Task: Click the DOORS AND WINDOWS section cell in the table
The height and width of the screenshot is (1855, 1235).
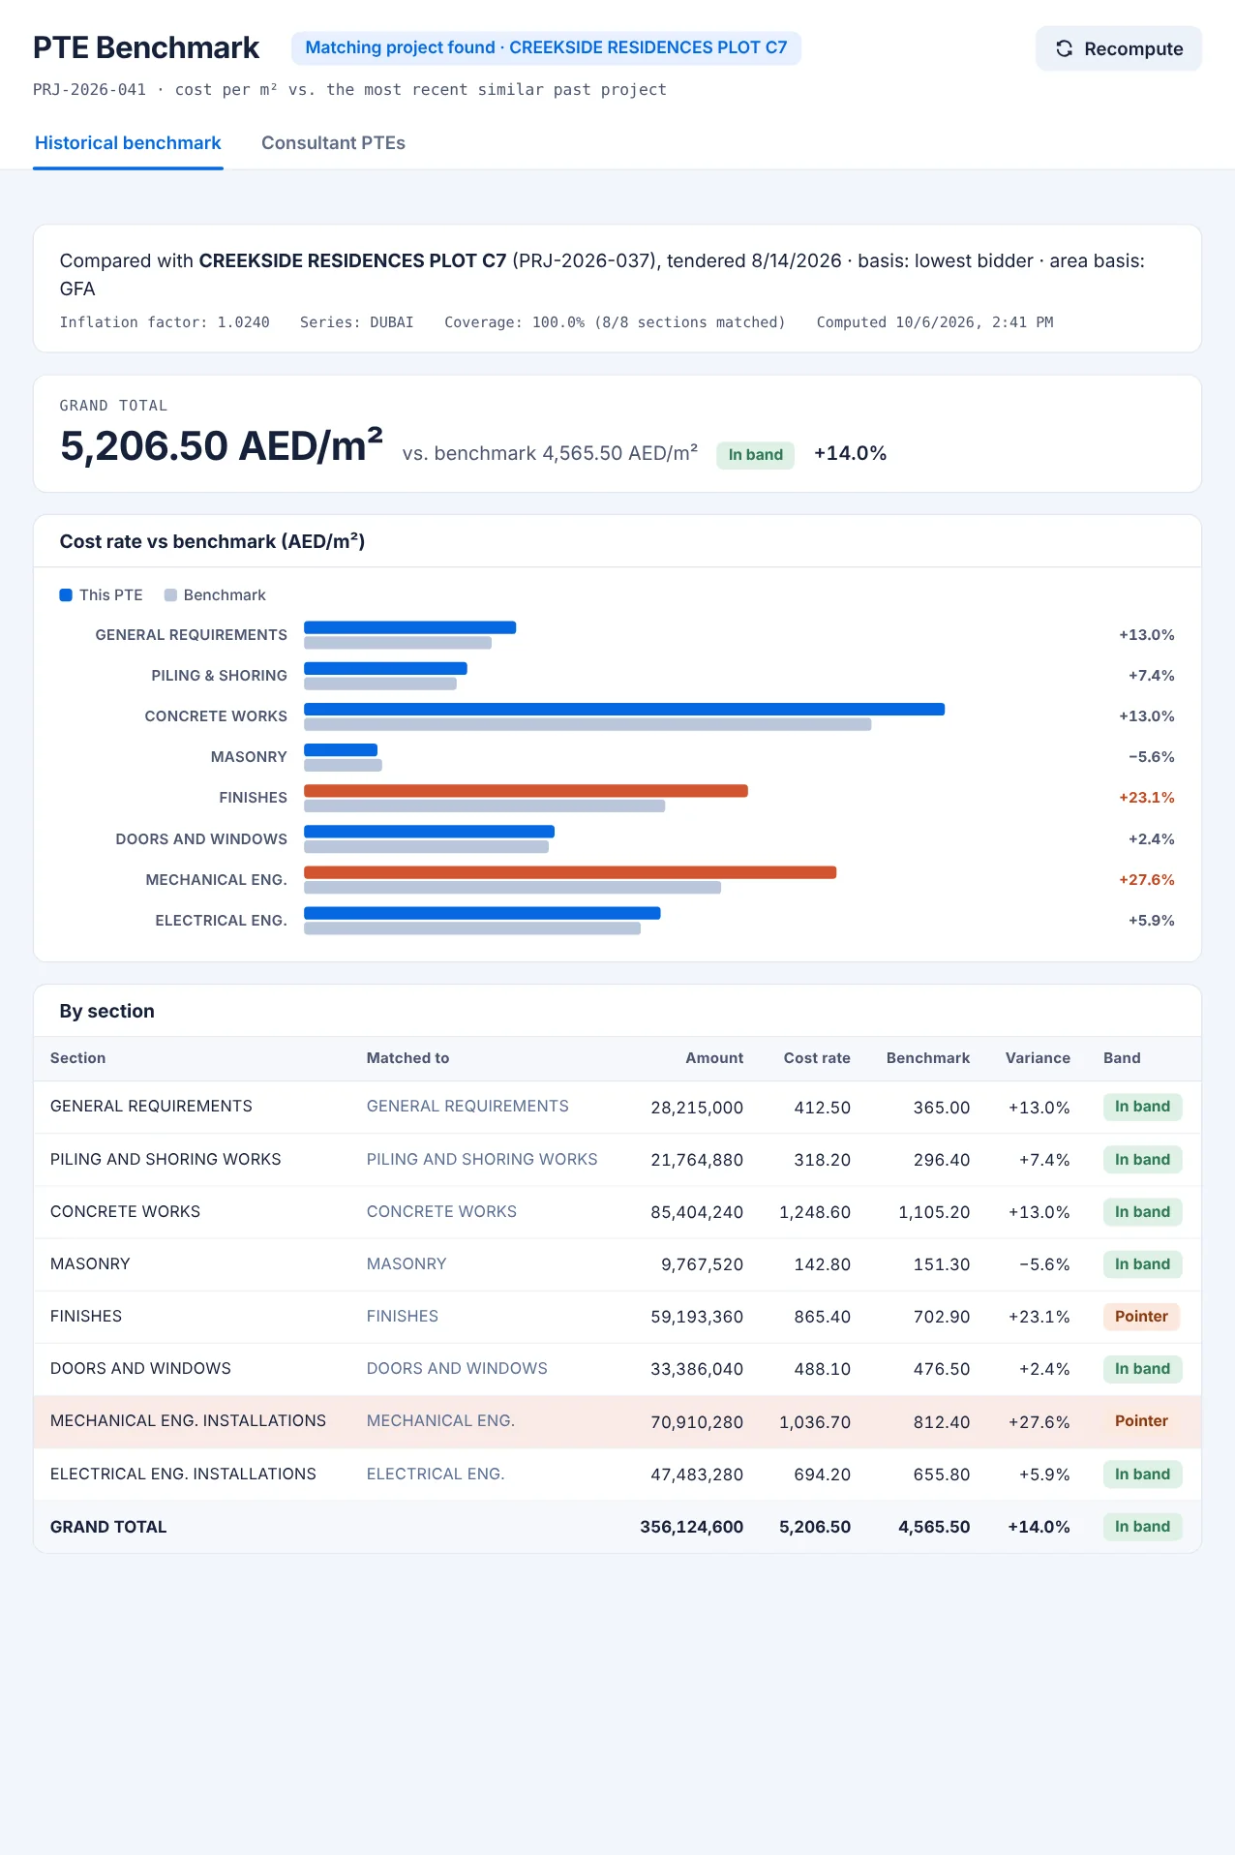Action: point(140,1369)
